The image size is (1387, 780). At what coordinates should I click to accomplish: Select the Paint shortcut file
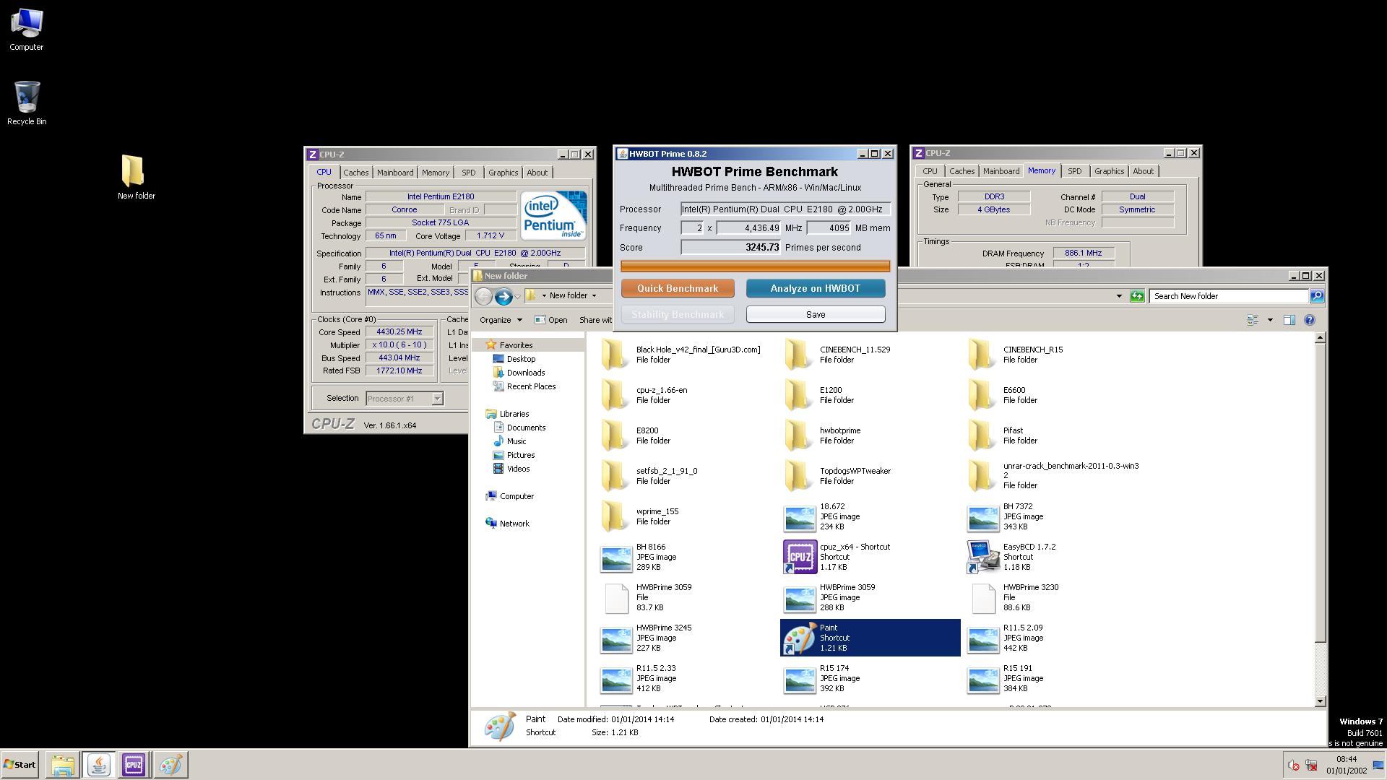click(x=870, y=638)
